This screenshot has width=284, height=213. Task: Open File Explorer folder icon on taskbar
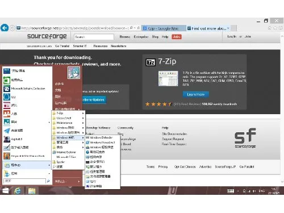click(32, 191)
